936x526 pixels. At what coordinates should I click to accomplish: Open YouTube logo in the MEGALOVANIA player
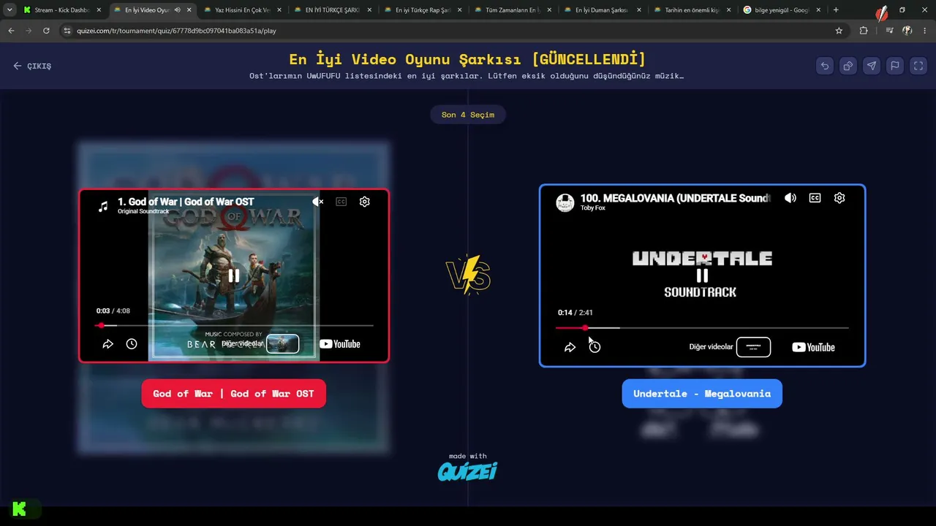[x=813, y=347]
